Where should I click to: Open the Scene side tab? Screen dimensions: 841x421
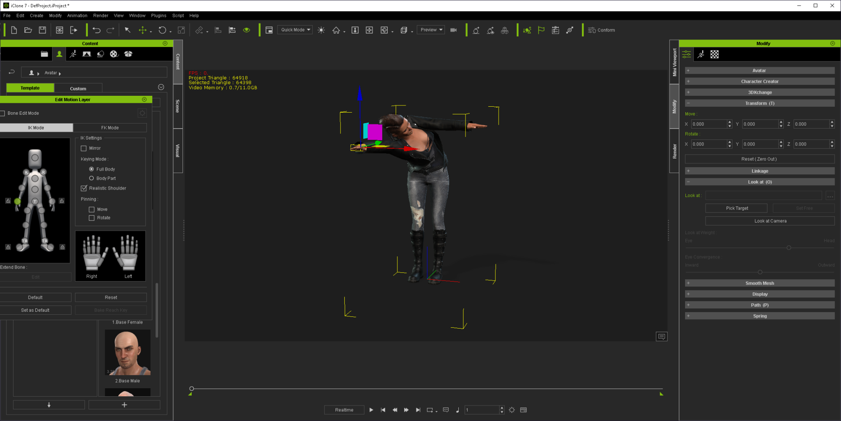[x=178, y=106]
